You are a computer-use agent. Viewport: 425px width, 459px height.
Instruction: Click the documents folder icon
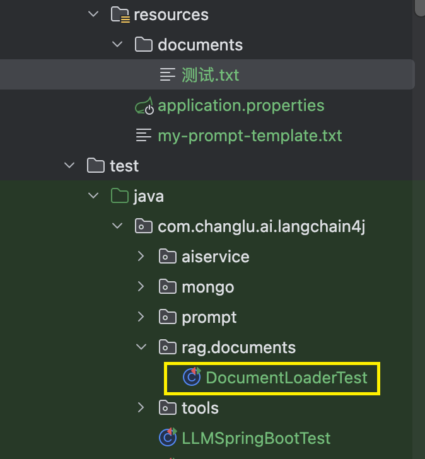[x=143, y=45]
